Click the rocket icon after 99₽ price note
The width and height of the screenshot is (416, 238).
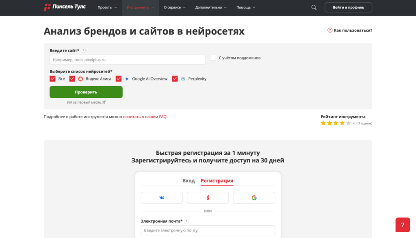pos(104,102)
